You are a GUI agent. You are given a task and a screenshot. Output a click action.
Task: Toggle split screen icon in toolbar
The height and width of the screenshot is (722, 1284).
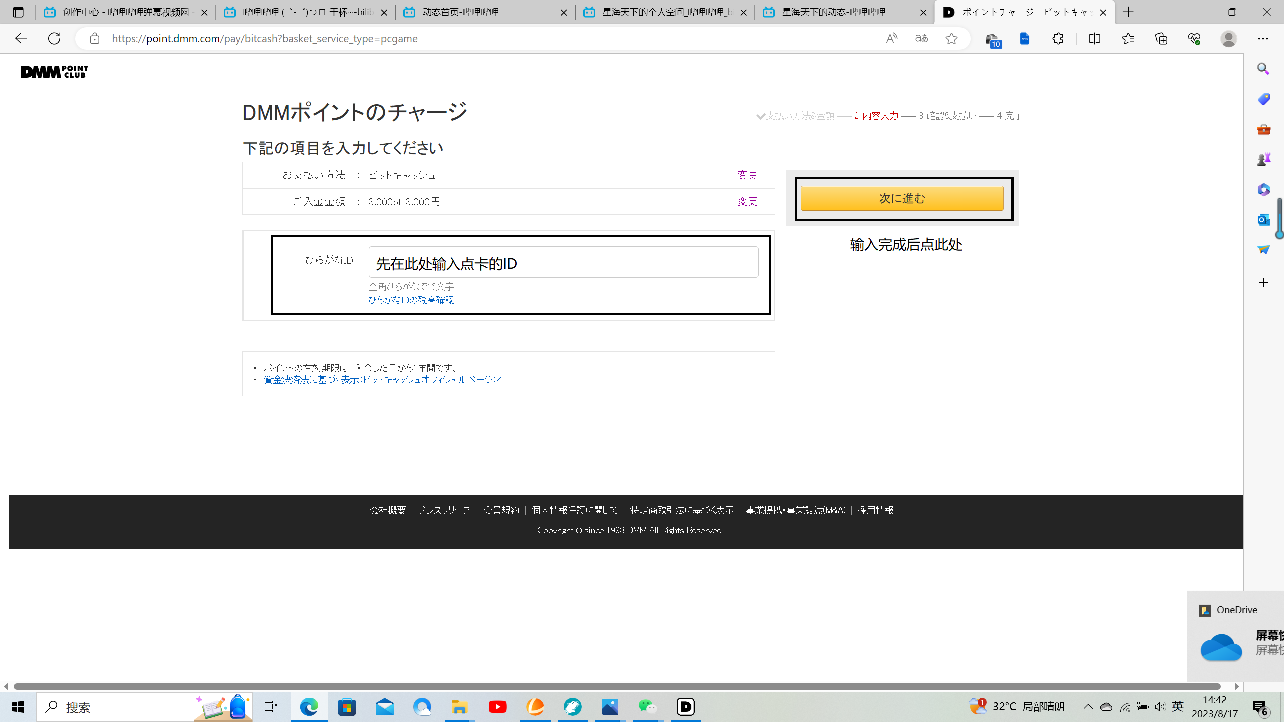coord(1094,38)
